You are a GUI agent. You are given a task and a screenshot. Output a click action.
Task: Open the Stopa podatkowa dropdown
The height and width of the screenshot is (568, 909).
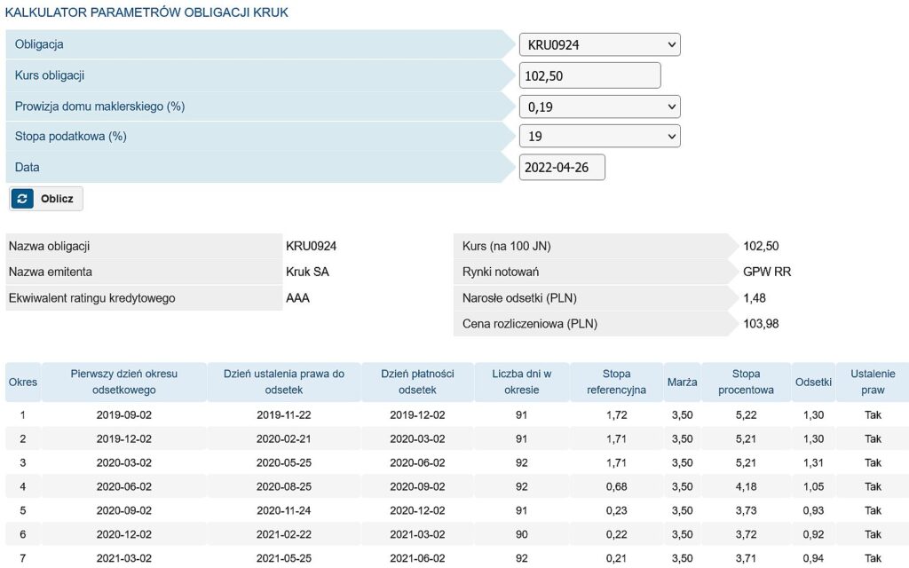tap(599, 137)
